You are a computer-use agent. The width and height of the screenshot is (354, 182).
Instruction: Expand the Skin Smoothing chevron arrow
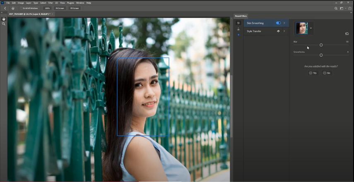(284, 23)
